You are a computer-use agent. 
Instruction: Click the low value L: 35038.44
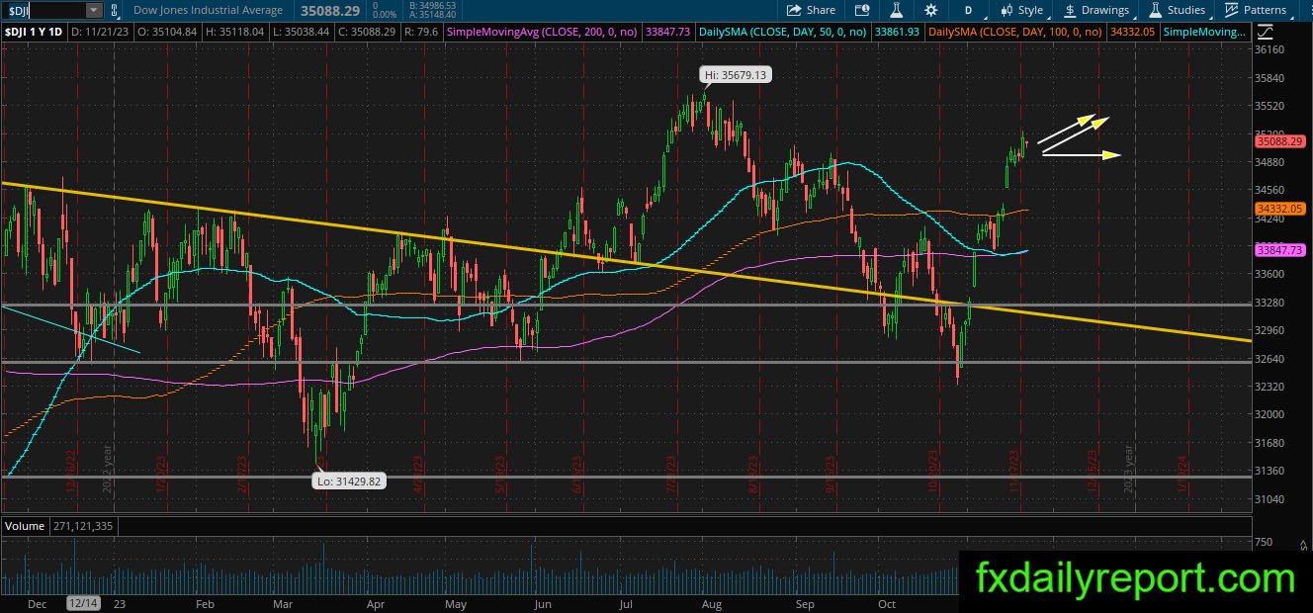pyautogui.click(x=304, y=32)
